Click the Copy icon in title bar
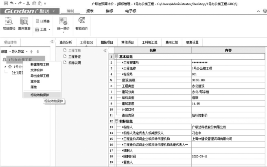The height and width of the screenshot is (167, 267). point(34,3)
